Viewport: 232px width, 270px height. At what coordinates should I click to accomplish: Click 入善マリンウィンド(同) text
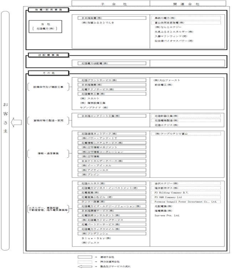point(171,36)
